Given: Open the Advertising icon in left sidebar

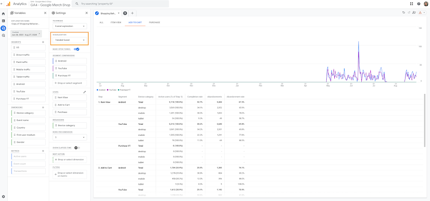Looking at the screenshot, I should click(x=3, y=35).
